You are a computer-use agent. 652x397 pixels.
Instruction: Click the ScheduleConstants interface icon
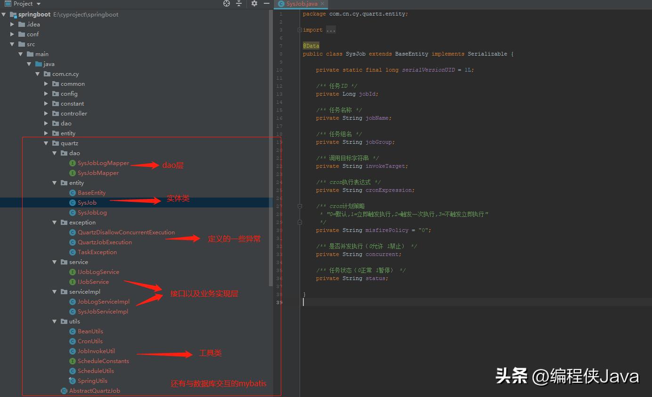[73, 361]
